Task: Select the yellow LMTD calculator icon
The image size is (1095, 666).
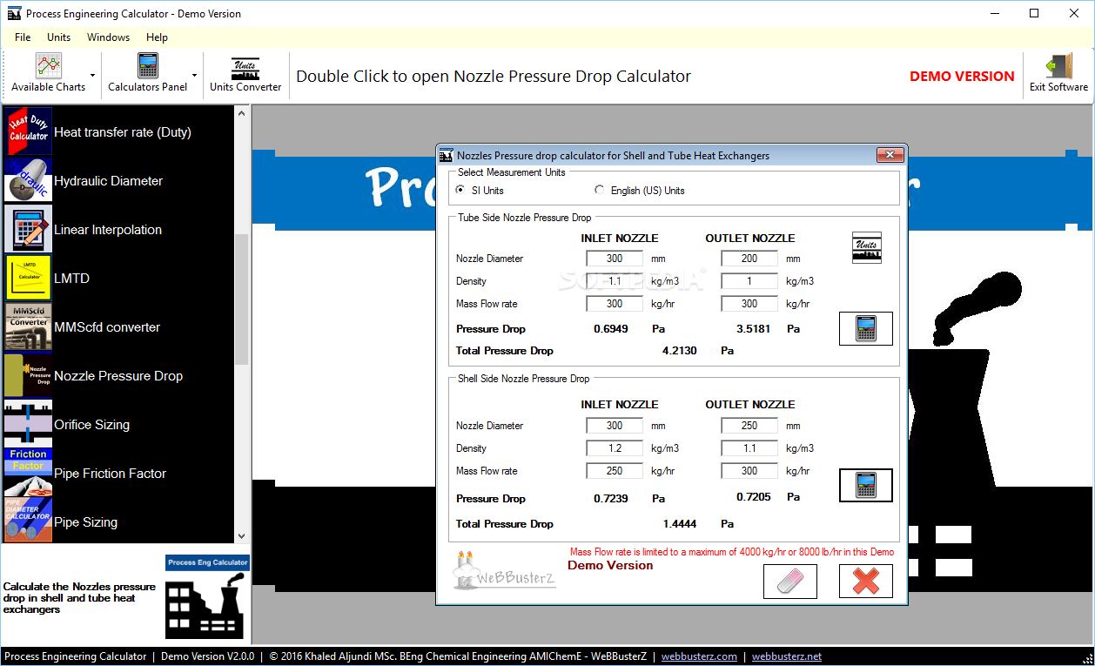Action: click(29, 278)
